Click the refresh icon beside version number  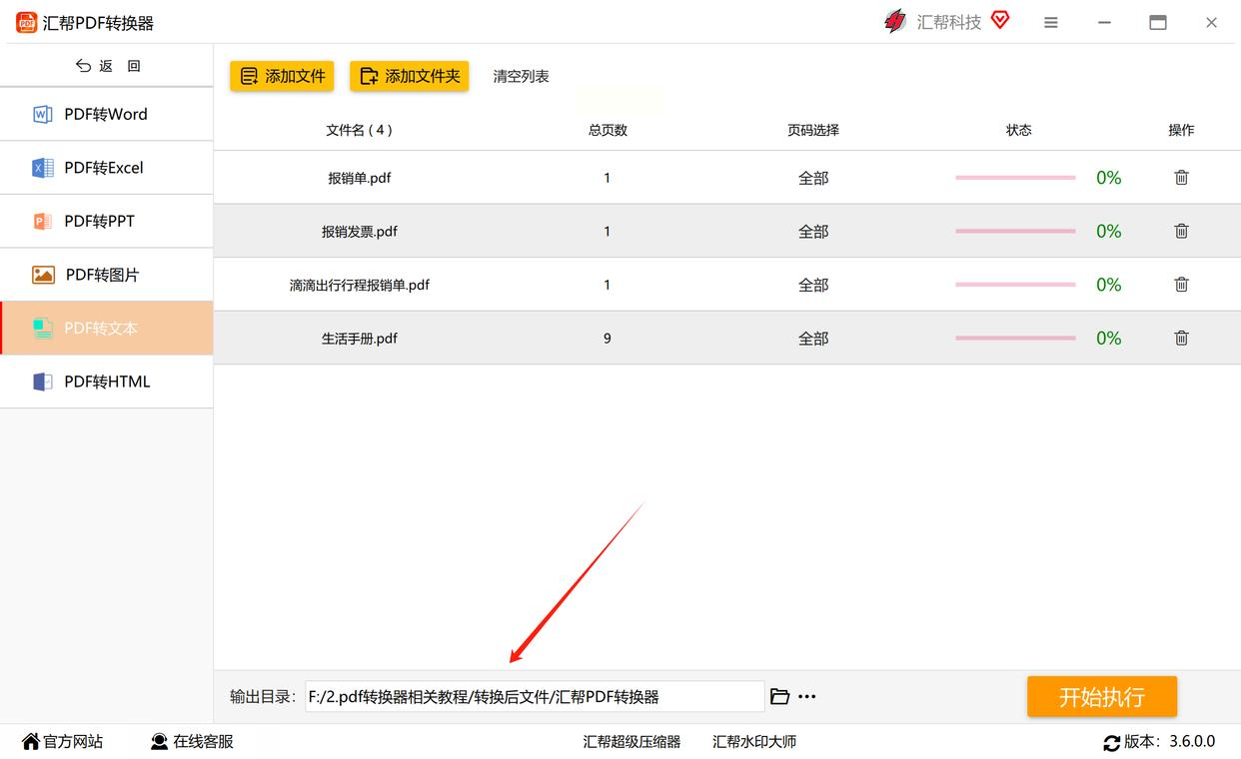1111,742
